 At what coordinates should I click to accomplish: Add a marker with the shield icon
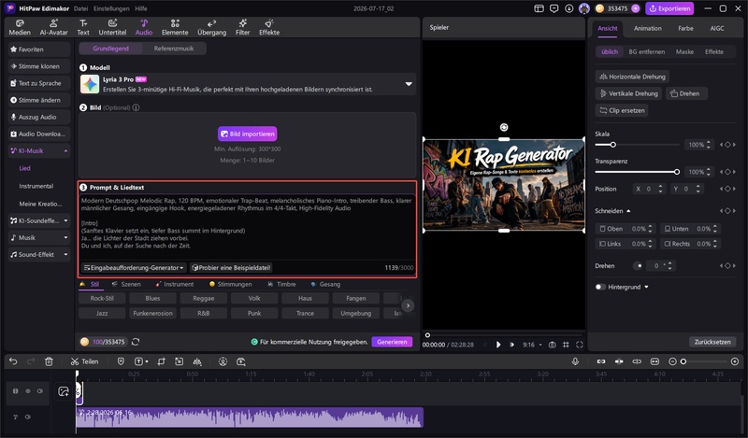(121, 361)
